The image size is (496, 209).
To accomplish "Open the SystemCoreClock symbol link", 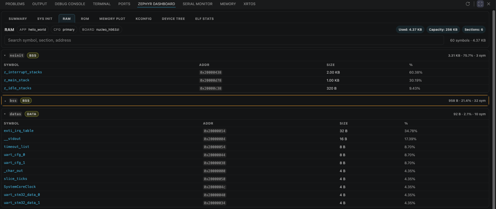I will tap(20, 187).
